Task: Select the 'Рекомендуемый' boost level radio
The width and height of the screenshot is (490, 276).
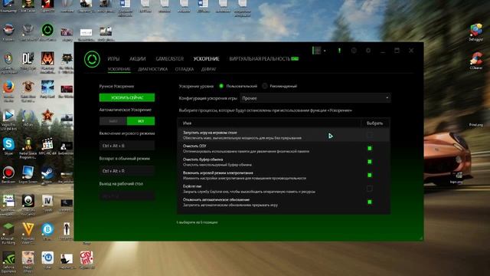Action: click(265, 86)
